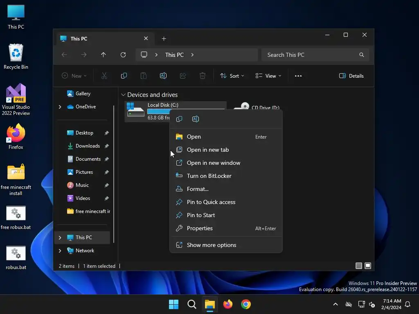Close the This PC tab
The width and height of the screenshot is (419, 314).
[146, 38]
